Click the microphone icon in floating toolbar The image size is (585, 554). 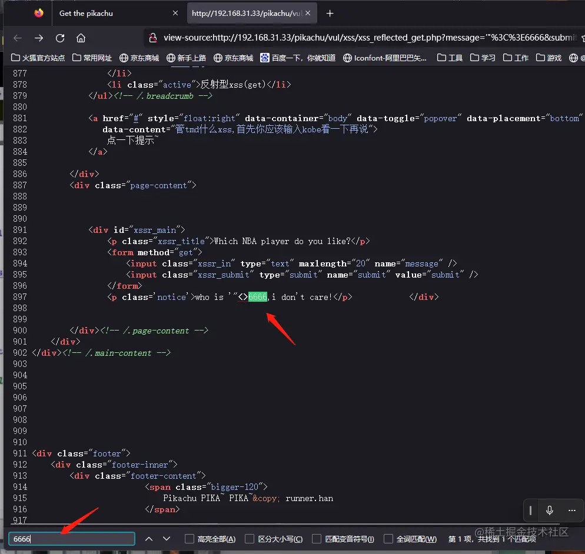pyautogui.click(x=550, y=510)
